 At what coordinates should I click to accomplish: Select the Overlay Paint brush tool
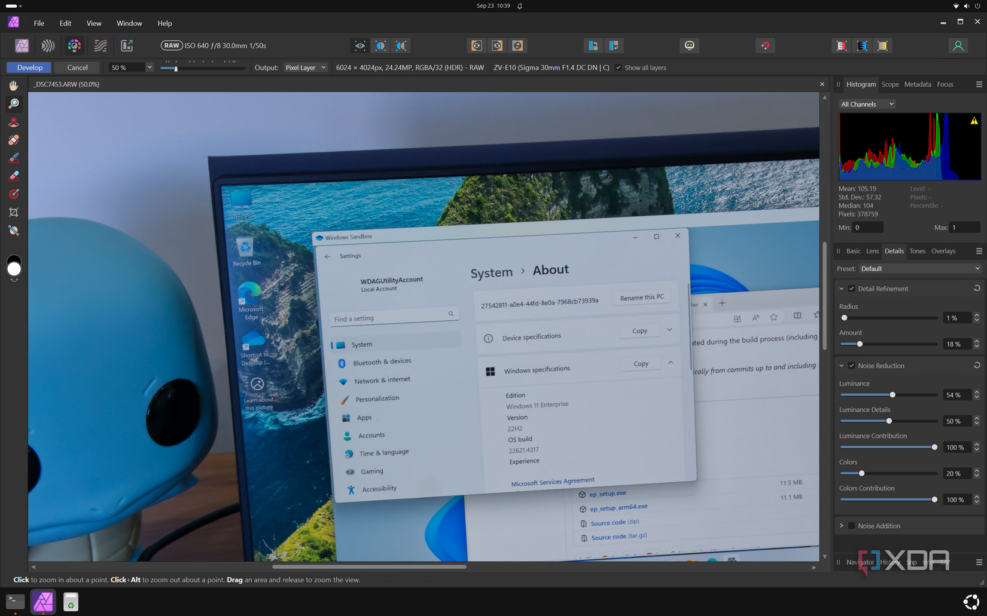(14, 158)
